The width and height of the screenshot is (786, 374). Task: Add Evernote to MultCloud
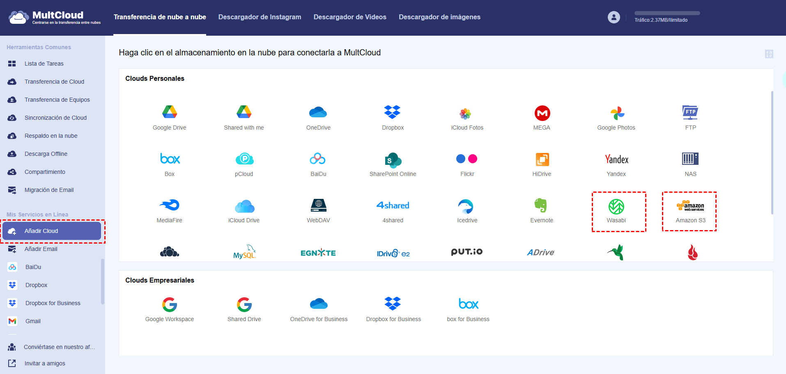coord(542,211)
